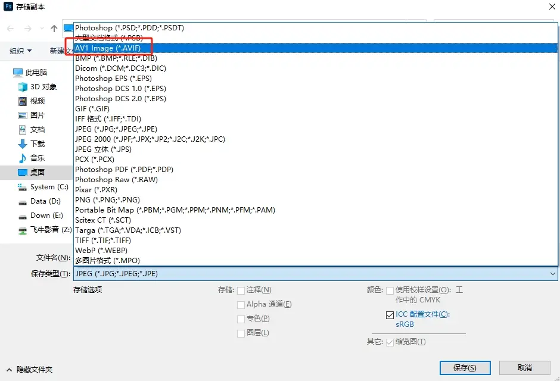Click the Photoshop Ps title bar icon

point(8,7)
